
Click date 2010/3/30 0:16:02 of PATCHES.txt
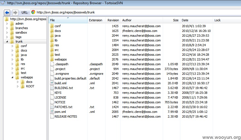point(195,107)
